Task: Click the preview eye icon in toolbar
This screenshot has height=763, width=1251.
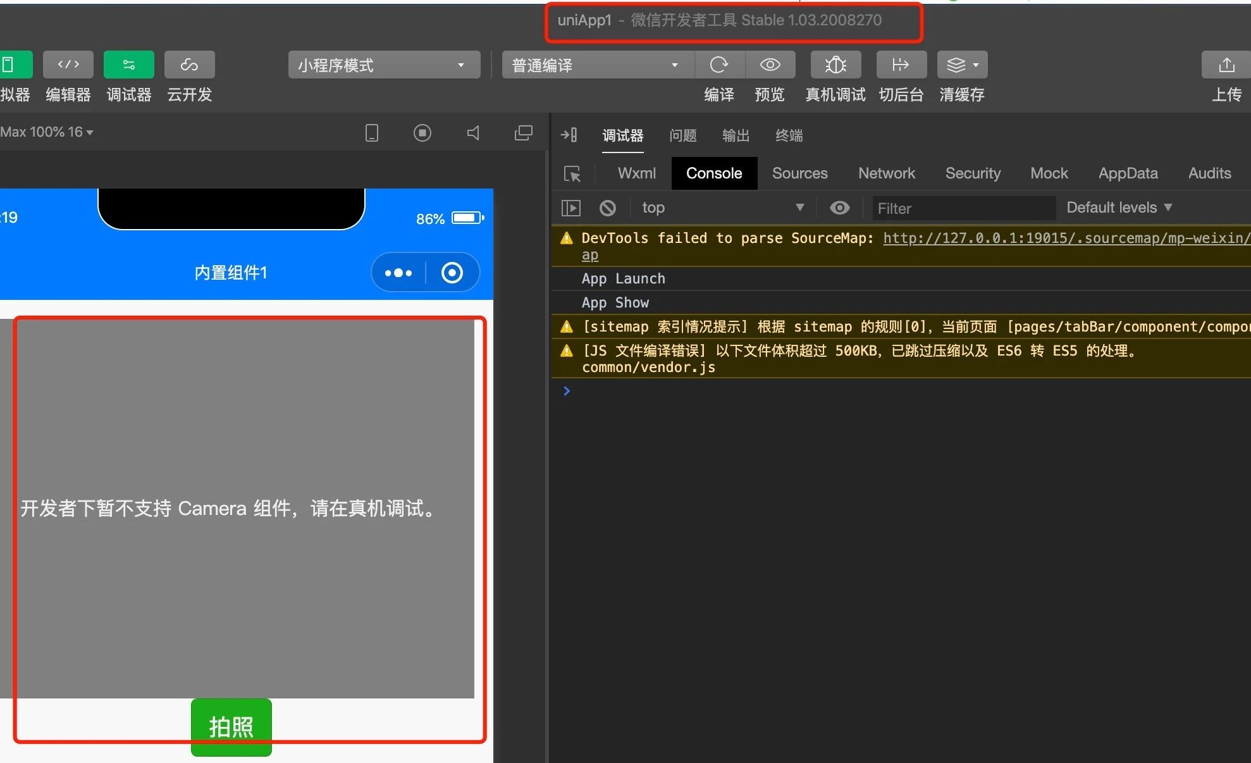Action: click(x=770, y=65)
